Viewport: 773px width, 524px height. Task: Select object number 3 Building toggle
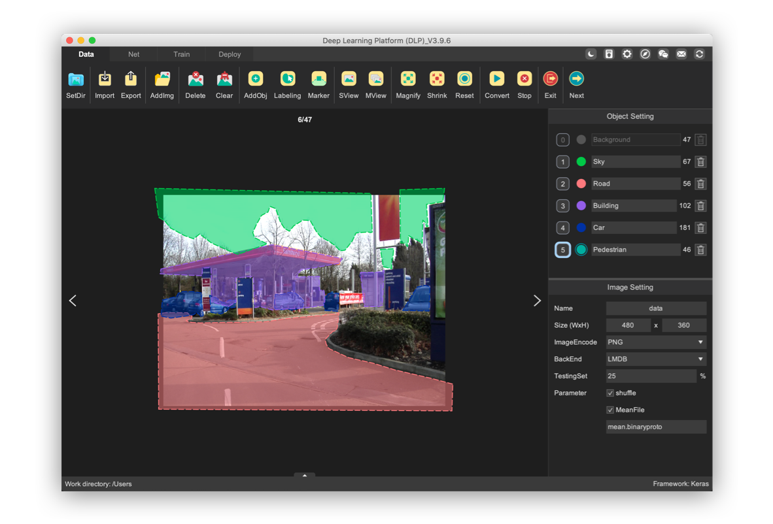(562, 206)
